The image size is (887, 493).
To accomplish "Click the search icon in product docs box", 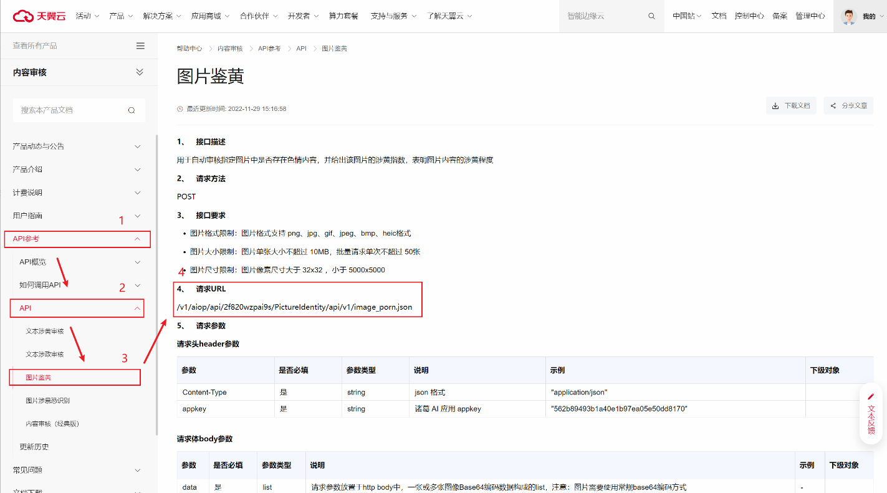I will (132, 110).
